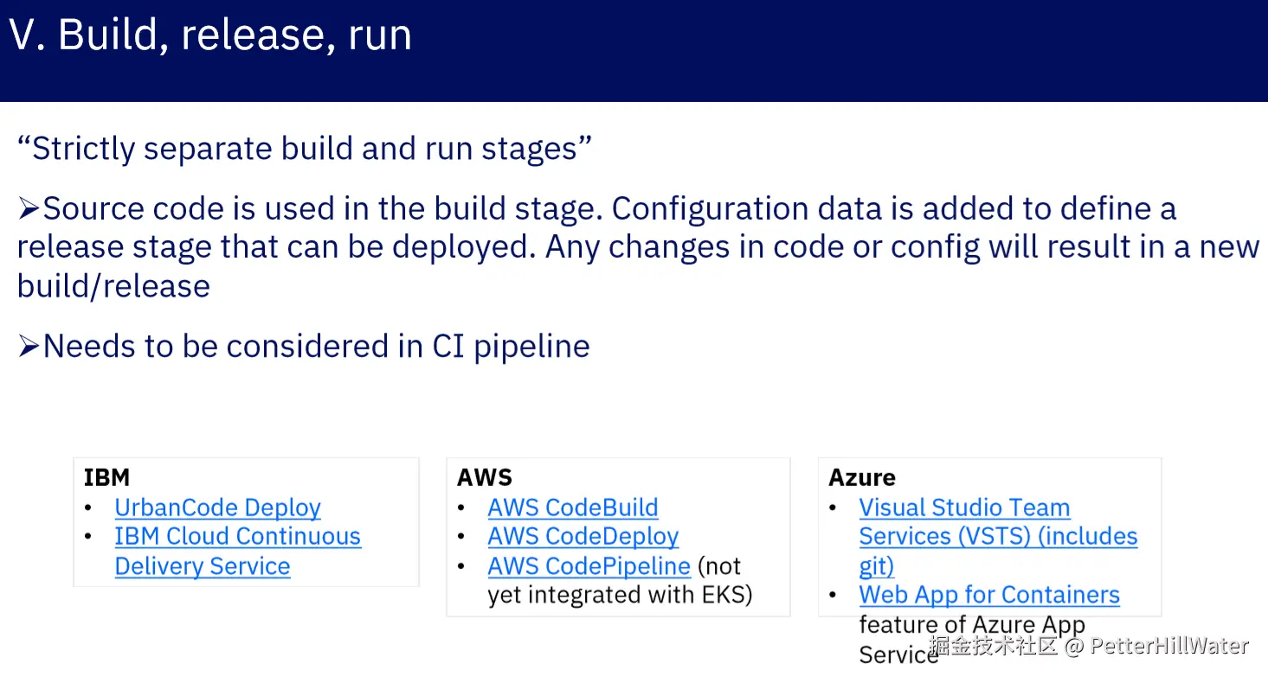The width and height of the screenshot is (1268, 677).
Task: Open the UrbanCode Deploy link
Action: tap(217, 508)
